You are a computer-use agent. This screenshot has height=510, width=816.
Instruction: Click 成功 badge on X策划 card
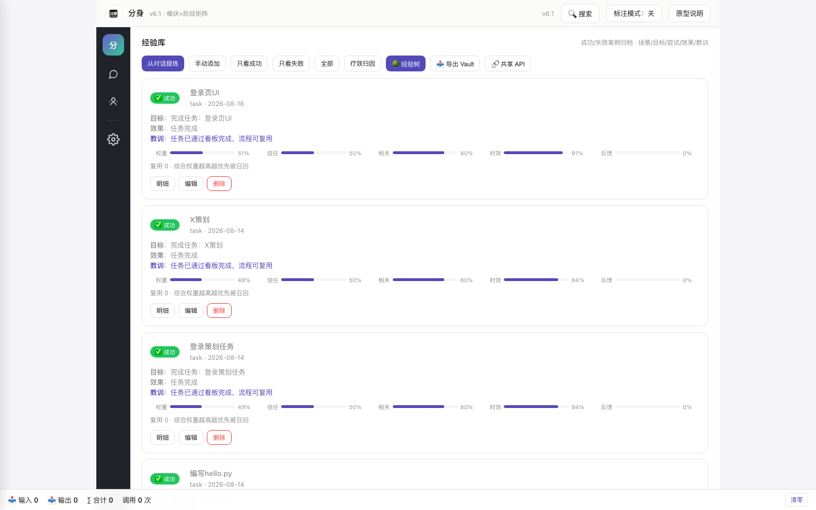coord(165,225)
